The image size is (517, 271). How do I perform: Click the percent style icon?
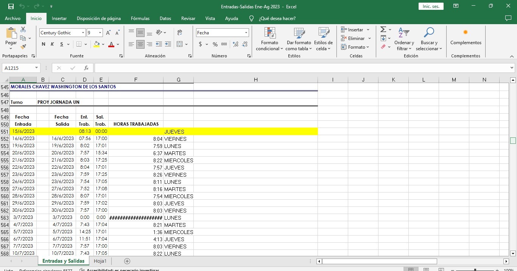(215, 44)
